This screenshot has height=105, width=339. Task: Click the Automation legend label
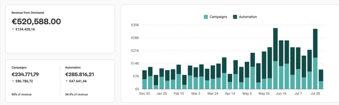[x=248, y=17]
